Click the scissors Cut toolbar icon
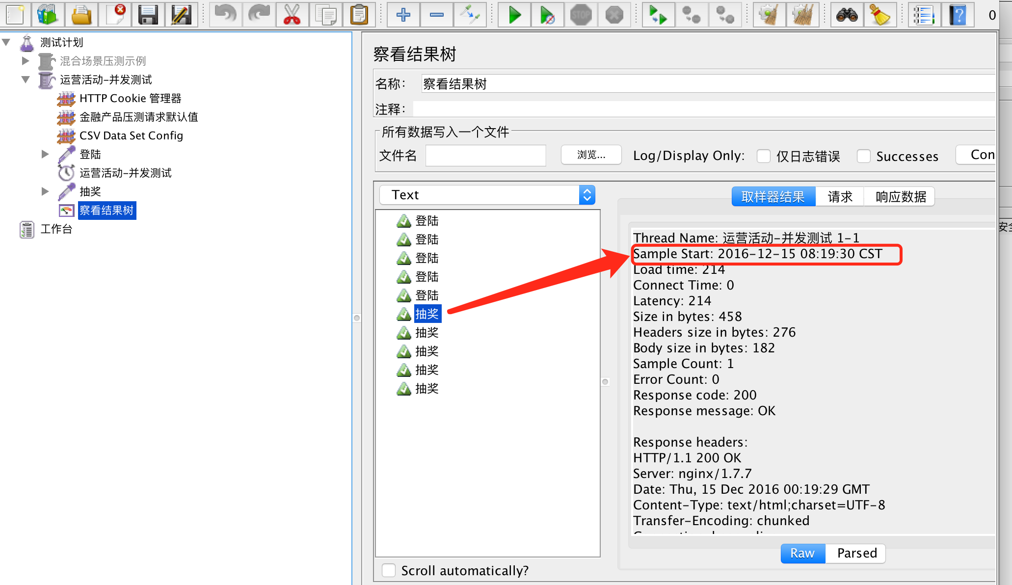Viewport: 1012px width, 585px height. [x=292, y=15]
